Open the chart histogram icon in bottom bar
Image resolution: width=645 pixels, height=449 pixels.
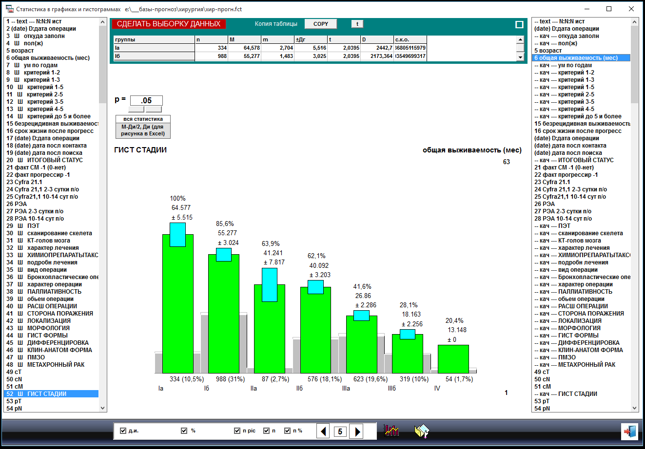tap(391, 430)
